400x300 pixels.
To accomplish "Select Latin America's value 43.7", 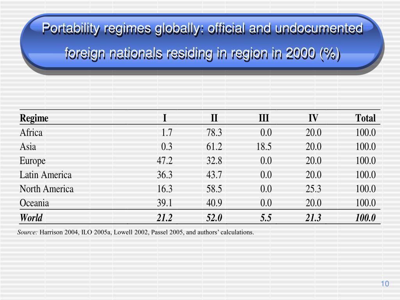I will [214, 175].
